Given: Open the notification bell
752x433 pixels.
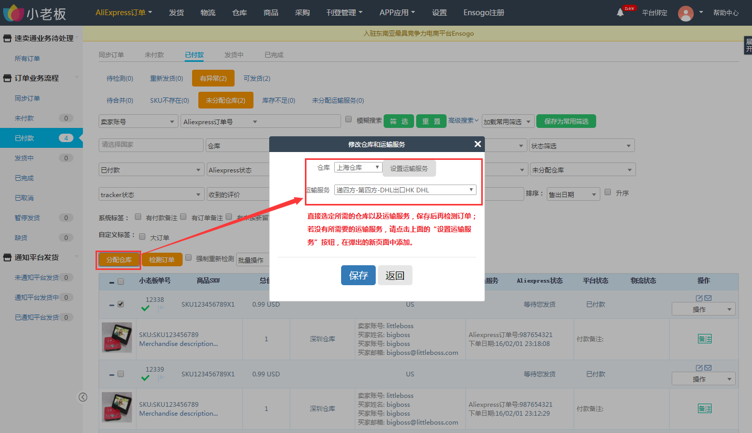Looking at the screenshot, I should click(x=620, y=13).
